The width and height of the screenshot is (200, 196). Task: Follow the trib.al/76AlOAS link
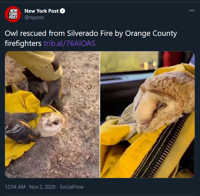70,43
